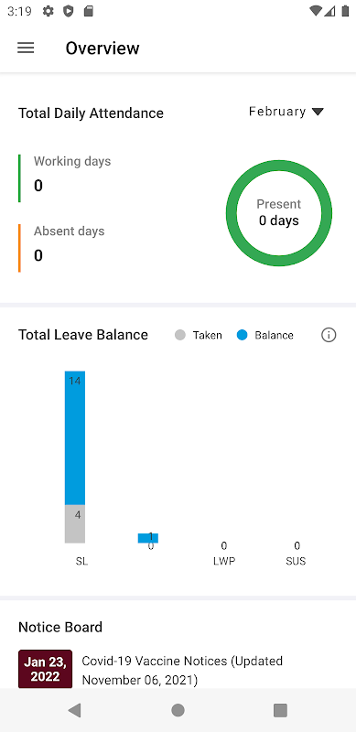Select the SL leave bar label
The image size is (356, 732).
point(81,561)
